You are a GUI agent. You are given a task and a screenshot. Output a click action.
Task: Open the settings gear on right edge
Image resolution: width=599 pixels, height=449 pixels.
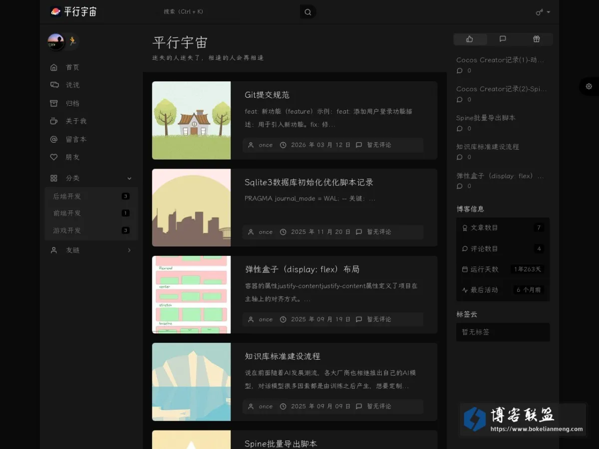(589, 86)
